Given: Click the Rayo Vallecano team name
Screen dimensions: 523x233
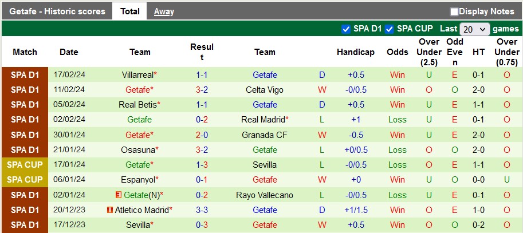Looking at the screenshot, I should pyautogui.click(x=265, y=195).
